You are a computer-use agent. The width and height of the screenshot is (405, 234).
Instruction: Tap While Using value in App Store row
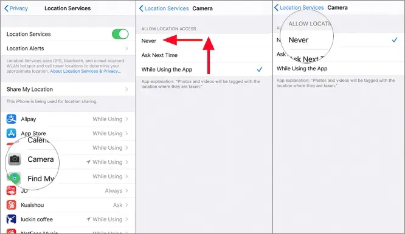click(x=108, y=133)
